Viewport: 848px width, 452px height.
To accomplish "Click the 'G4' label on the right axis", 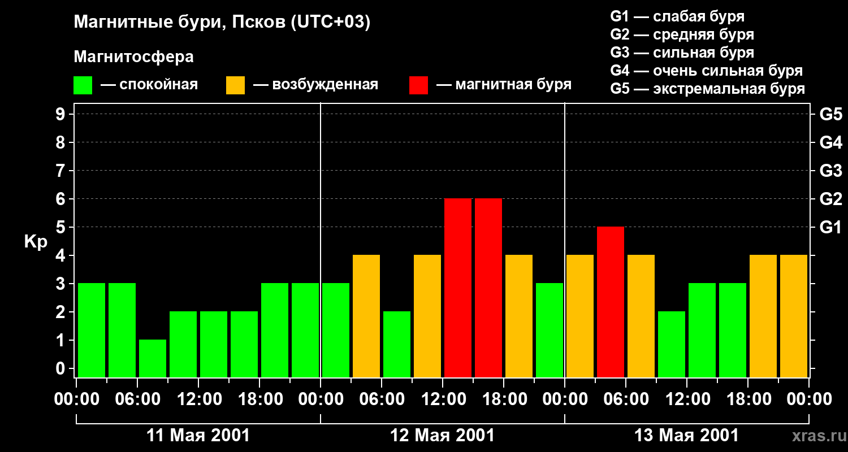I will pyautogui.click(x=830, y=142).
